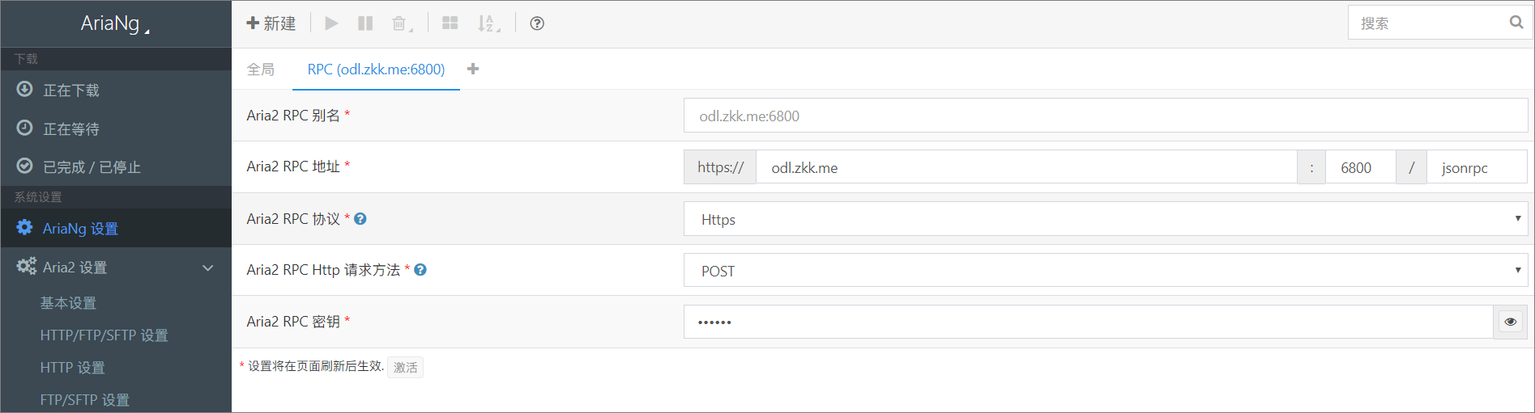Click help icon beside Aria2 RPC 协议
The height and width of the screenshot is (413, 1535).
point(360,218)
